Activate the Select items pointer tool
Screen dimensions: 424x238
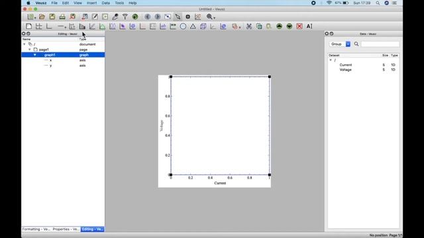coord(178,17)
